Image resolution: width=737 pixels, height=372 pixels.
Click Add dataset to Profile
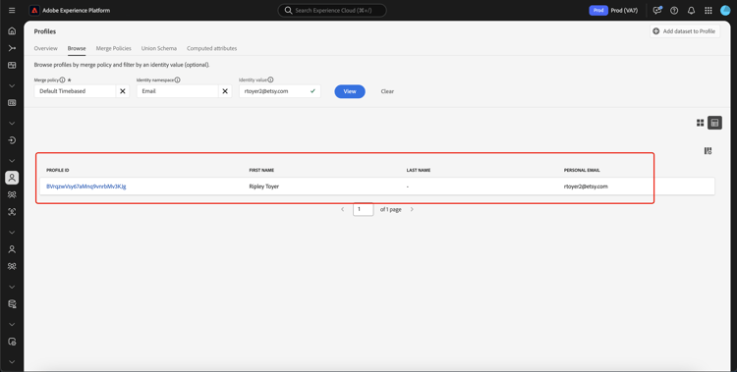click(685, 31)
